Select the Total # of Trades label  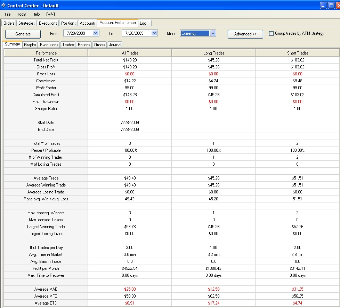[x=46, y=143]
